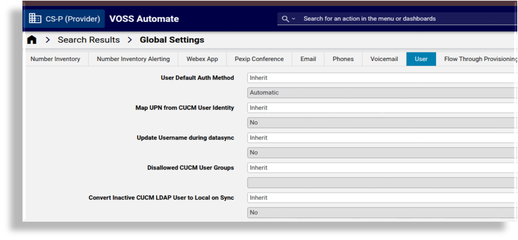Click the building icon beside CS-P (Provider)

(x=35, y=18)
